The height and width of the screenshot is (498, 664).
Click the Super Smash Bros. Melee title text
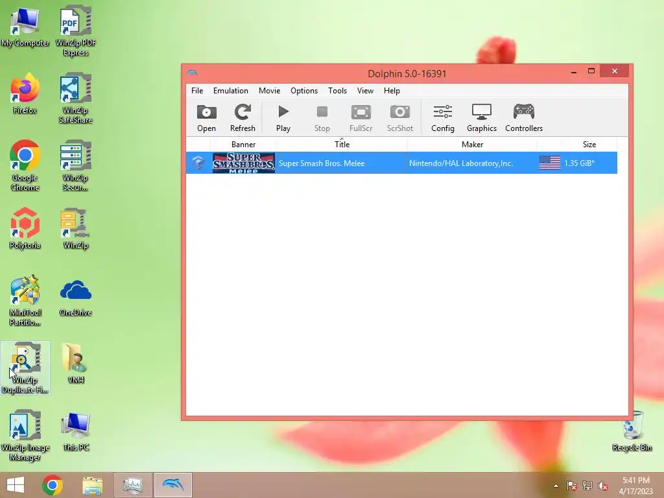[322, 163]
